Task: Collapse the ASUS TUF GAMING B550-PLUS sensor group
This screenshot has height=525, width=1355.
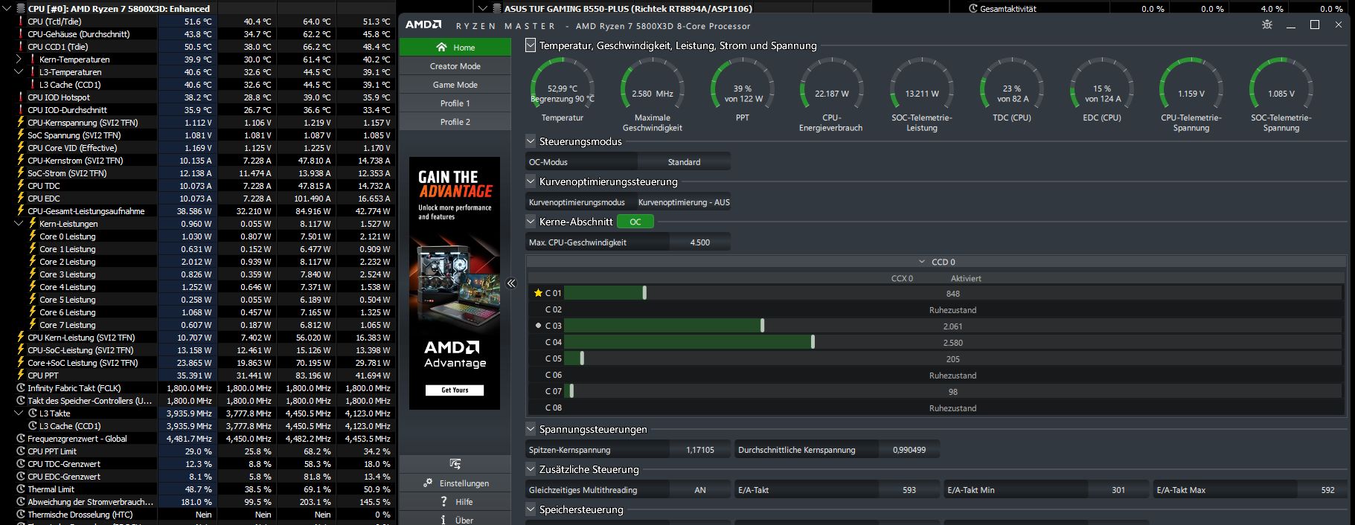Action: click(484, 9)
